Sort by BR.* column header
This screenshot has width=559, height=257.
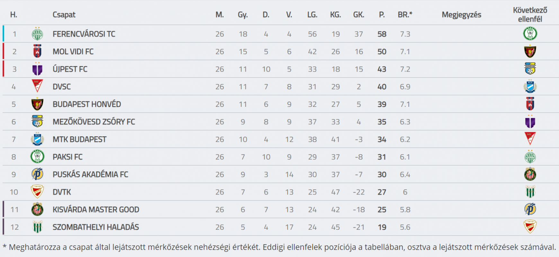[x=405, y=15]
